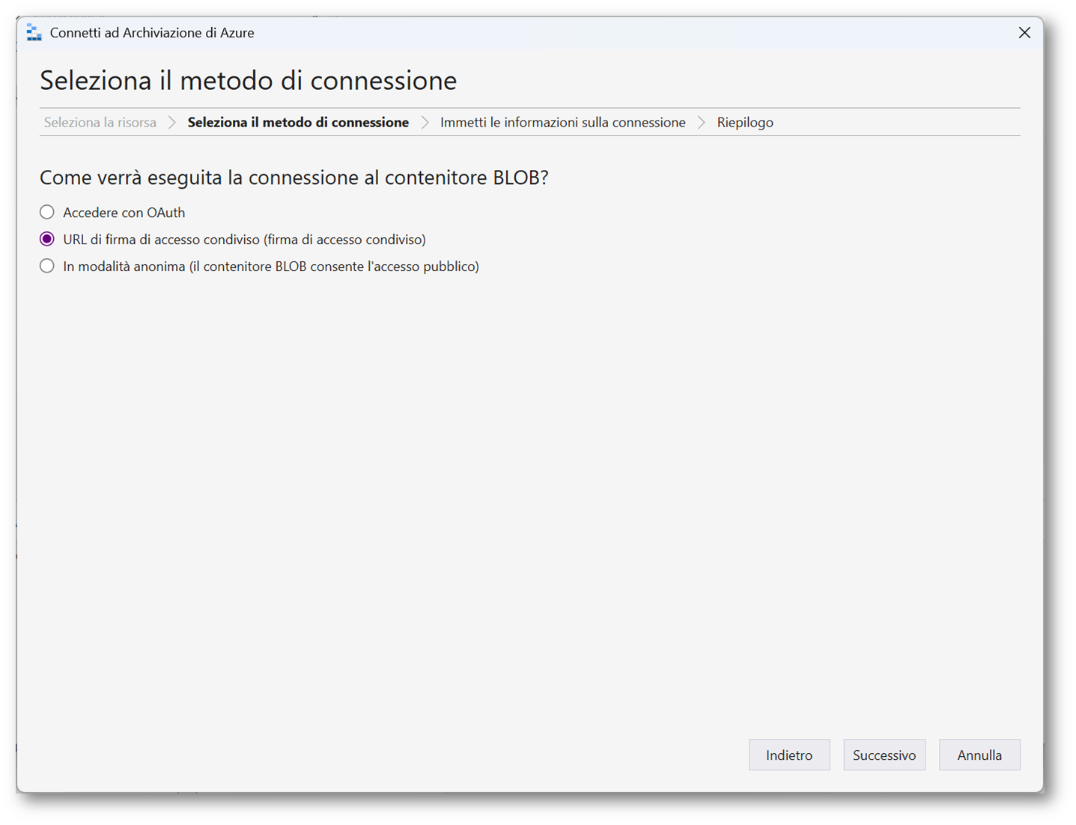Click the chevron before Riepilogo
Screen dimensions: 1076x825
(702, 123)
